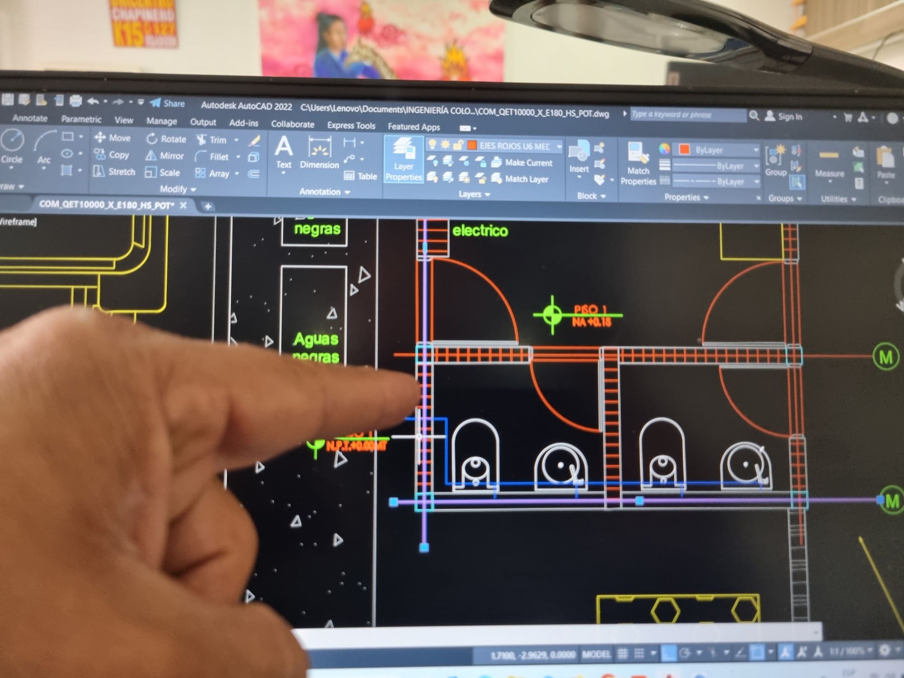Toggle grid display in status bar
Viewport: 904px width, 678px height.
point(622,653)
